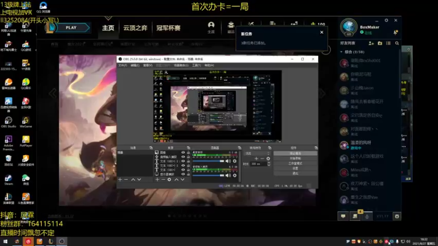Open scene transition type dropdown
The image size is (438, 246).
257,154
